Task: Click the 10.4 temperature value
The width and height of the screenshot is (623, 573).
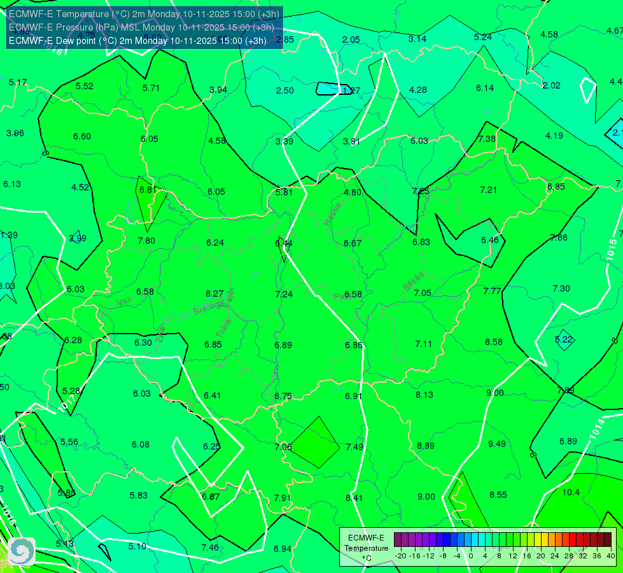Action: (571, 492)
